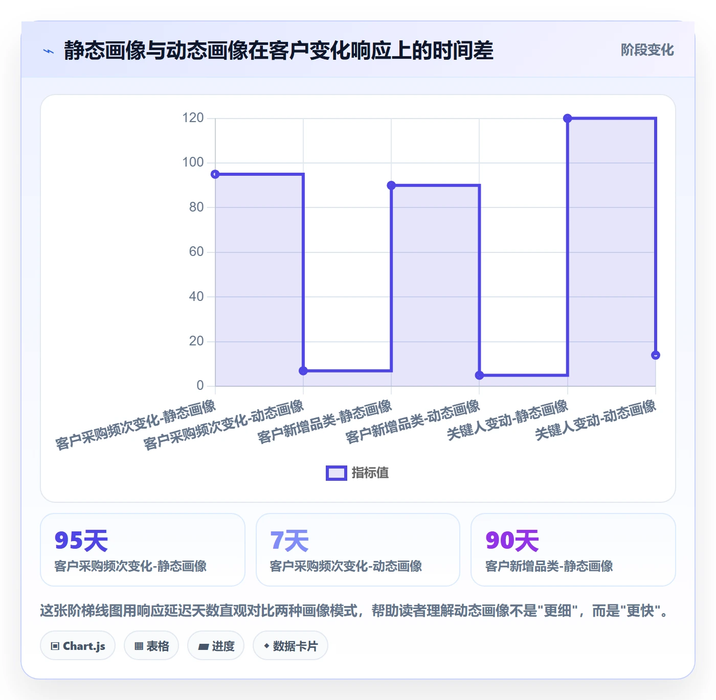Click x-axis label 客户新增品类-动态画像
716x700 pixels.
413,421
